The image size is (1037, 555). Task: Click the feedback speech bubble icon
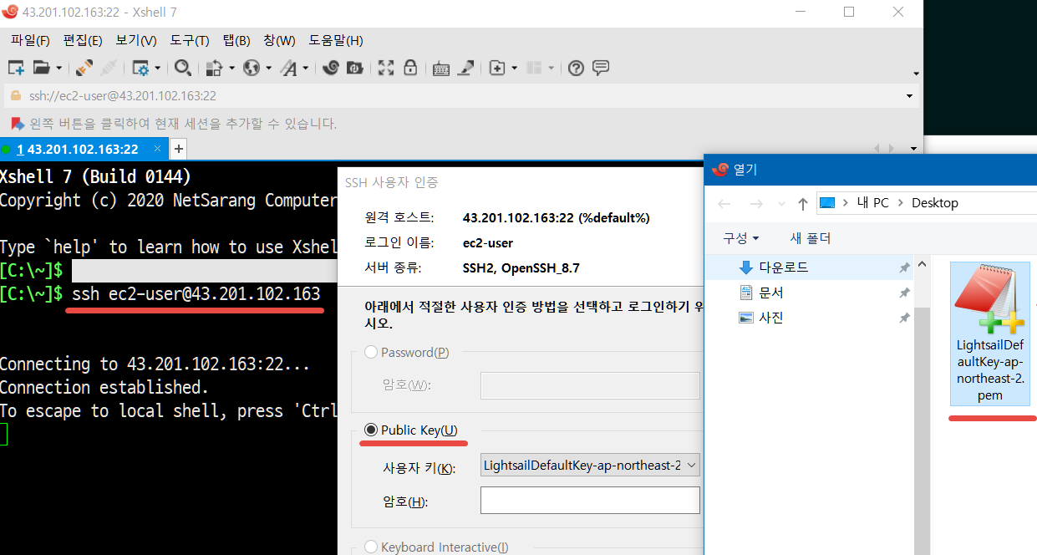pyautogui.click(x=601, y=69)
